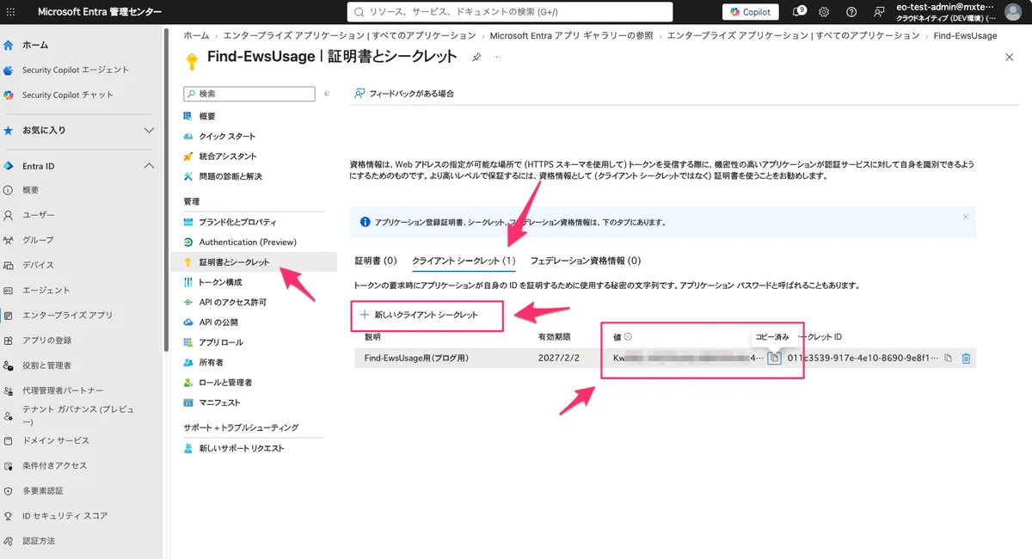Image resolution: width=1032 pixels, height=559 pixels.
Task: Open notifications bell icon
Action: (x=798, y=12)
